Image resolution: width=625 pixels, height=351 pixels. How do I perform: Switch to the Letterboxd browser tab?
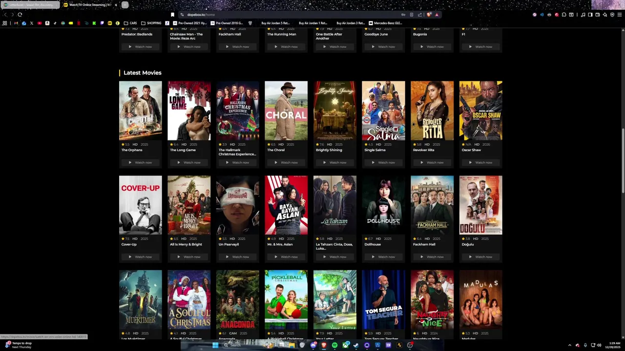click(x=29, y=5)
